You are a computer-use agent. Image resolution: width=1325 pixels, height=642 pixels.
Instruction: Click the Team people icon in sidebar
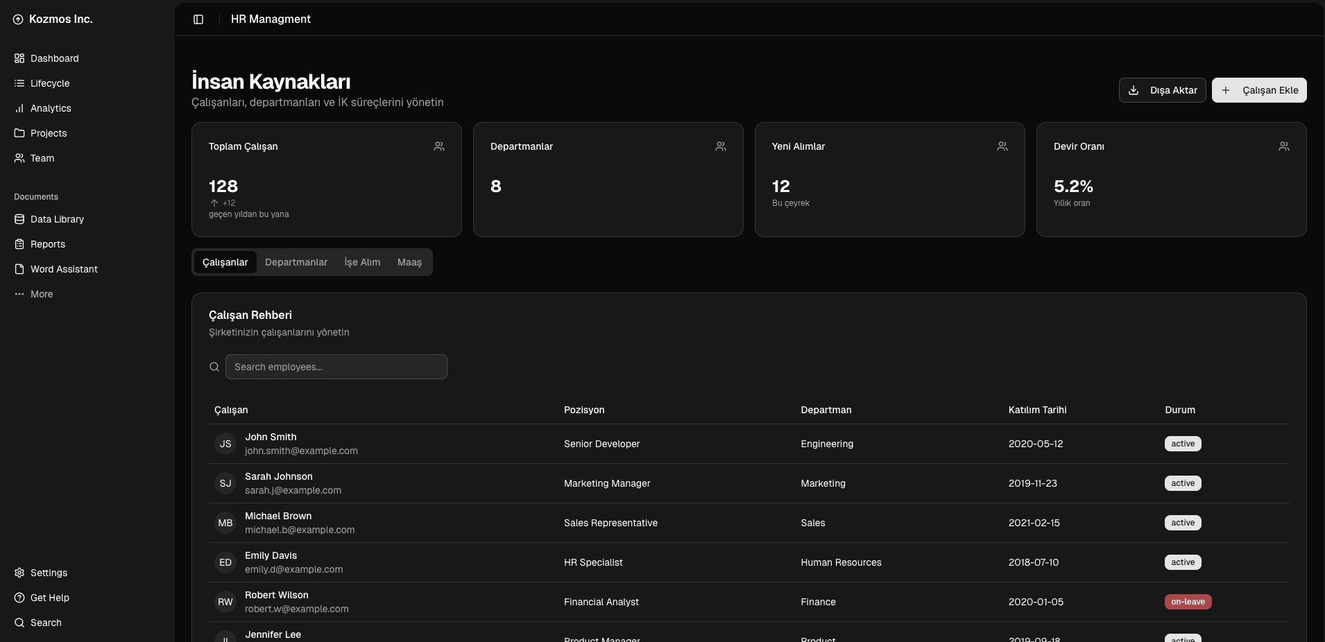[x=19, y=158]
